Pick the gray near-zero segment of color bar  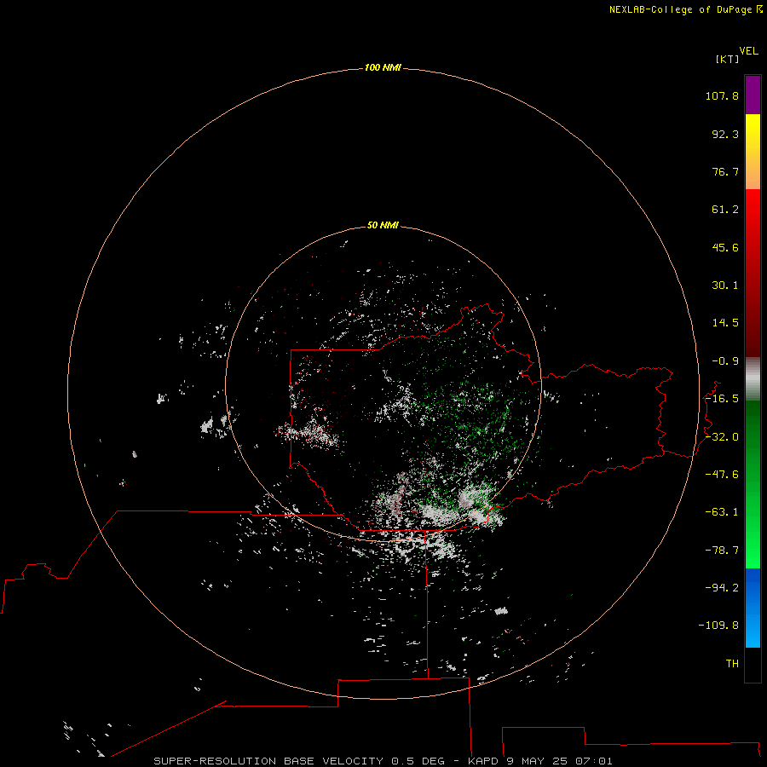(x=753, y=379)
